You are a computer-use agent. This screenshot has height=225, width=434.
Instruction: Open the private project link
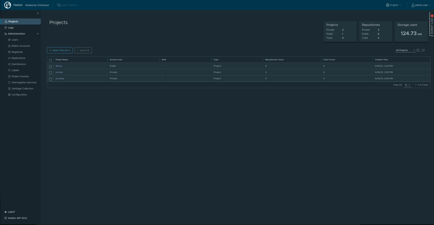coord(59,72)
